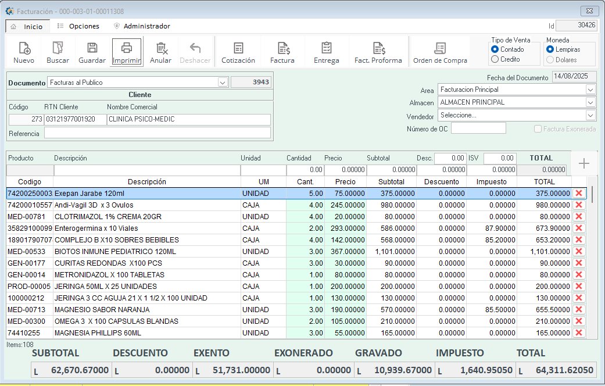Print invoice using Imprimir icon
The height and width of the screenshot is (386, 605).
(126, 49)
